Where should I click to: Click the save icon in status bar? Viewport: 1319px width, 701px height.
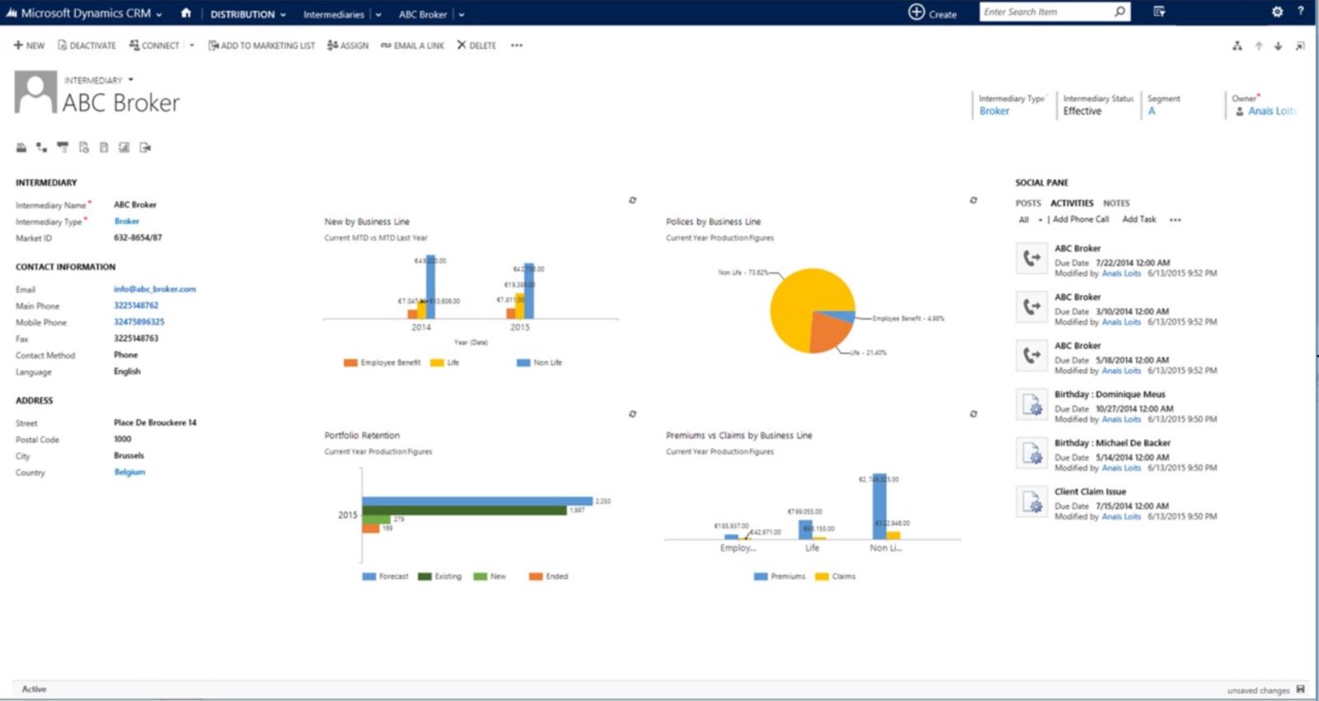tap(1301, 689)
